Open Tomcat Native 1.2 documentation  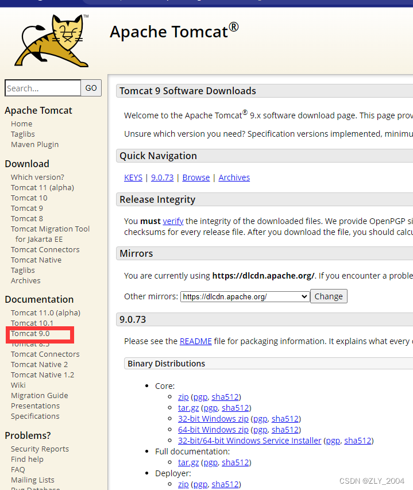pos(43,375)
